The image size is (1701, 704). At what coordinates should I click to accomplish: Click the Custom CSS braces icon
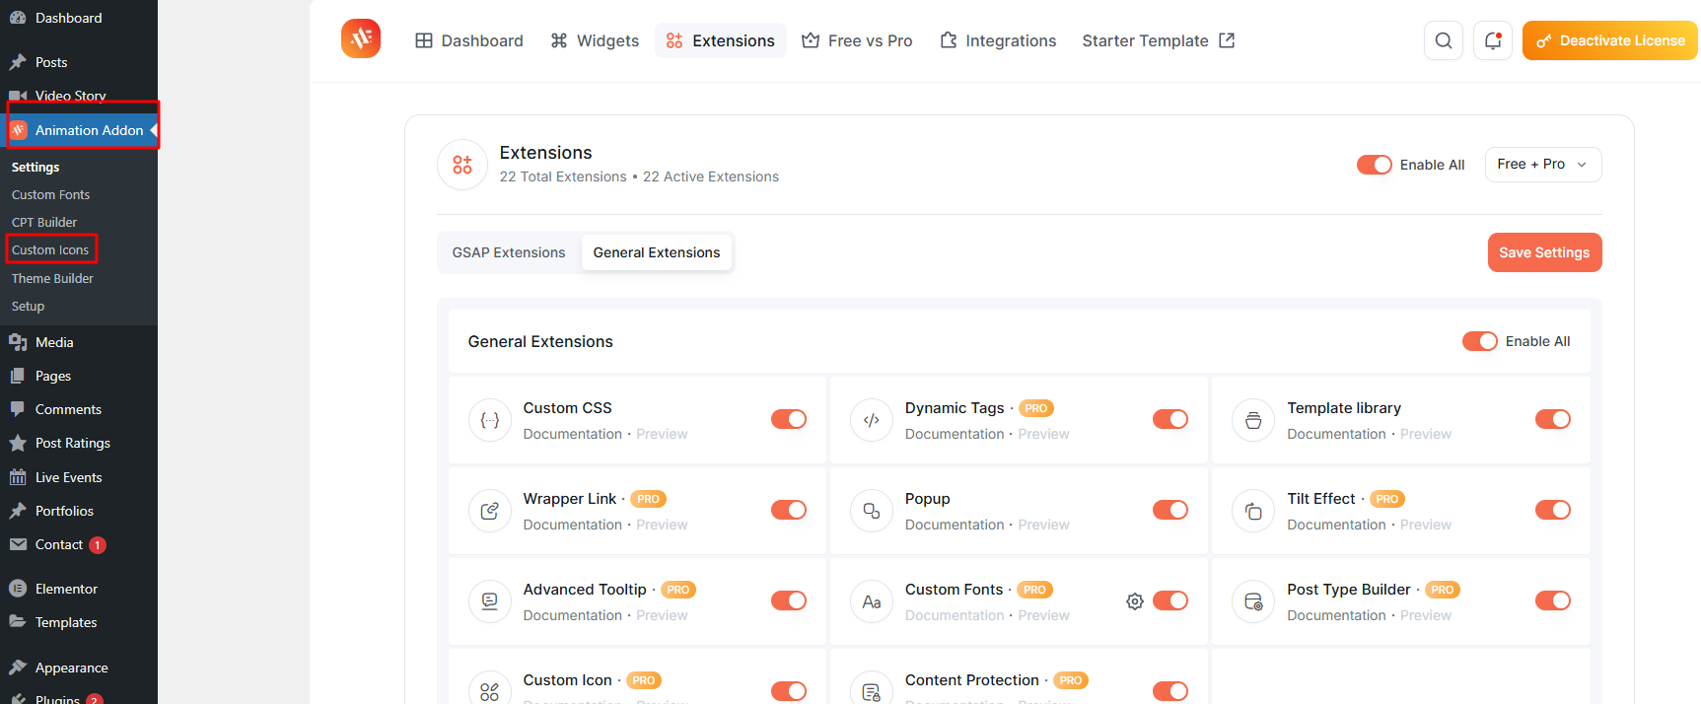[490, 420]
